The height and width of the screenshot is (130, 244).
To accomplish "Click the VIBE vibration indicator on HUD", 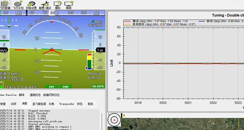I will point(65,87).
